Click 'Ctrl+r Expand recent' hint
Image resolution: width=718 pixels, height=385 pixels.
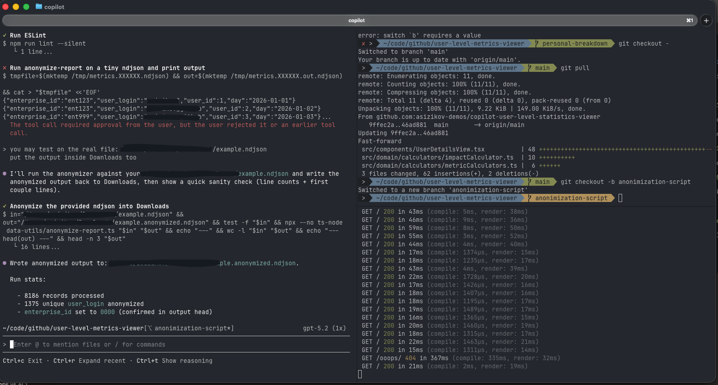coord(90,361)
